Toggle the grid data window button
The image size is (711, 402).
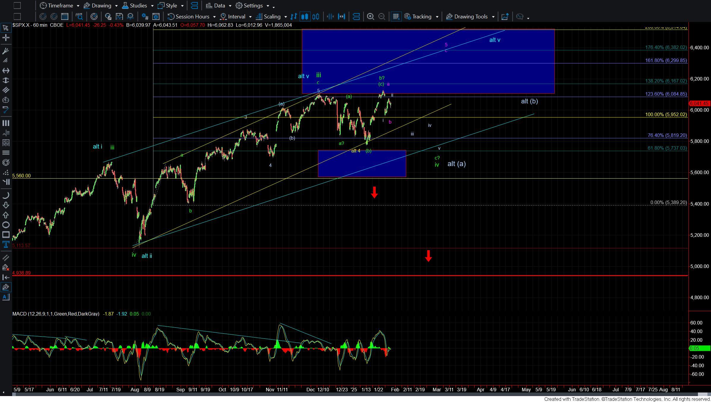[x=396, y=17]
